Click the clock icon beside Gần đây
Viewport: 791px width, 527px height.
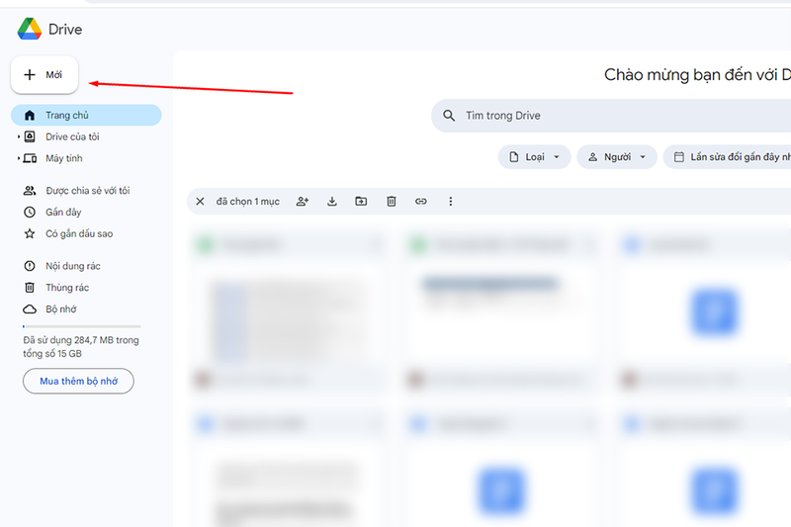30,212
